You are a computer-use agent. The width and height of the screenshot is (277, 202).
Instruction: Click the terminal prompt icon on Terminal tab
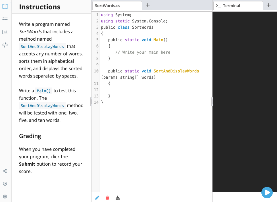pos(218,5)
